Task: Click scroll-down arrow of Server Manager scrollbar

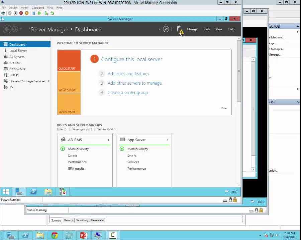Action: point(239,185)
